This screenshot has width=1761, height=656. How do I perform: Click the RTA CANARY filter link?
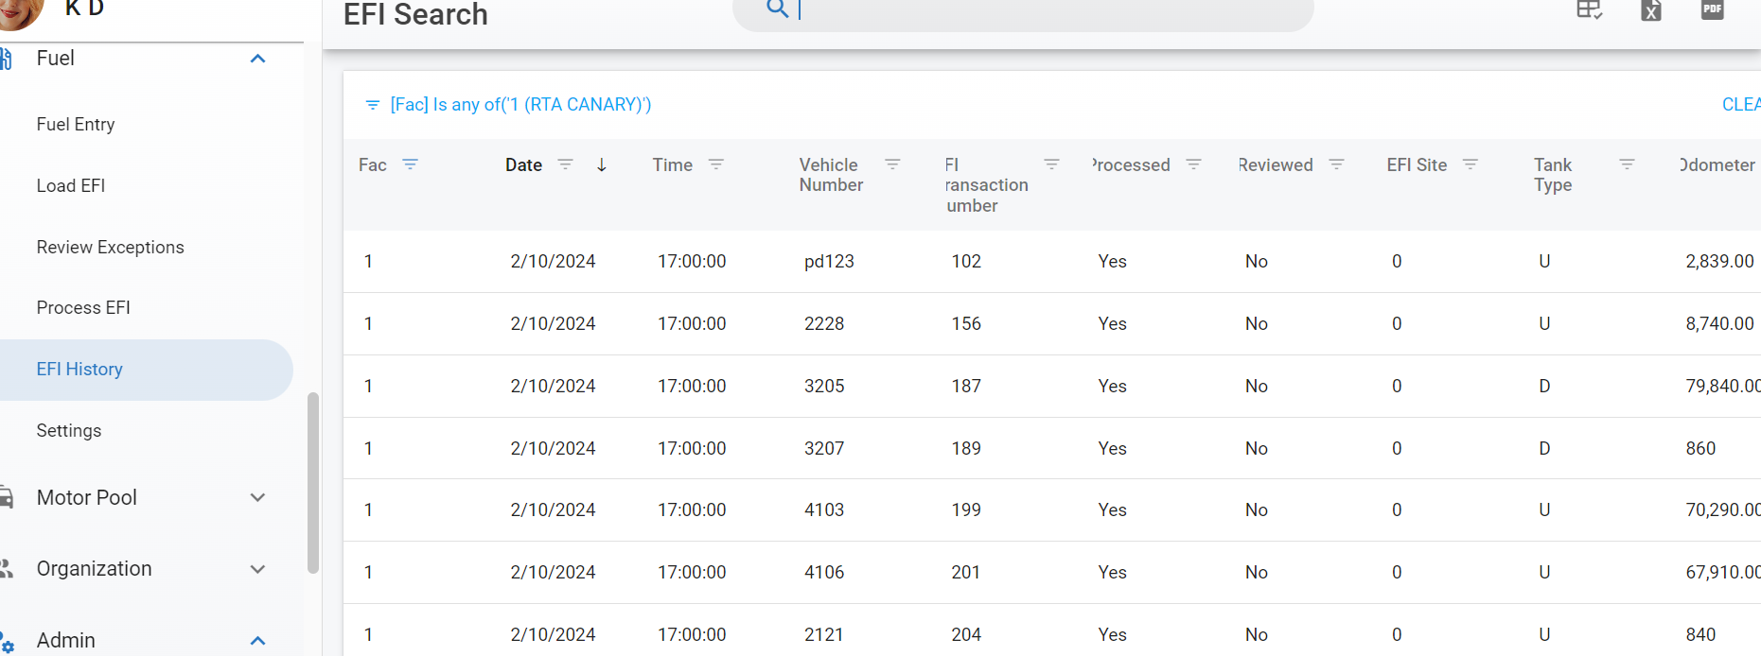[520, 104]
